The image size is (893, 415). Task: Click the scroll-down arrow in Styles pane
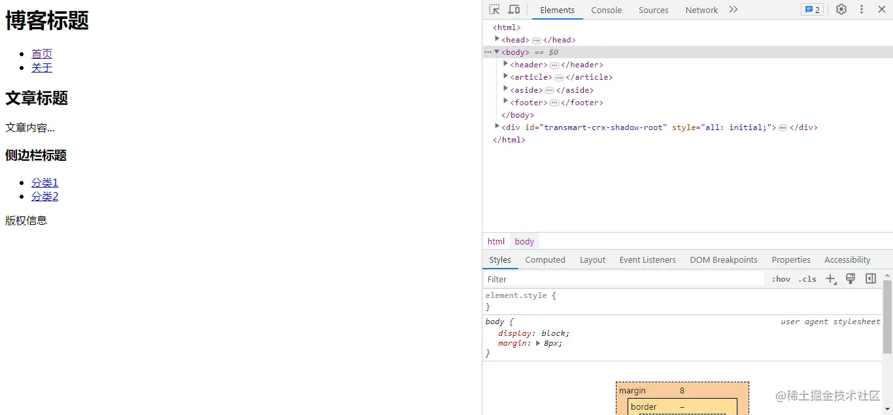pos(887,409)
